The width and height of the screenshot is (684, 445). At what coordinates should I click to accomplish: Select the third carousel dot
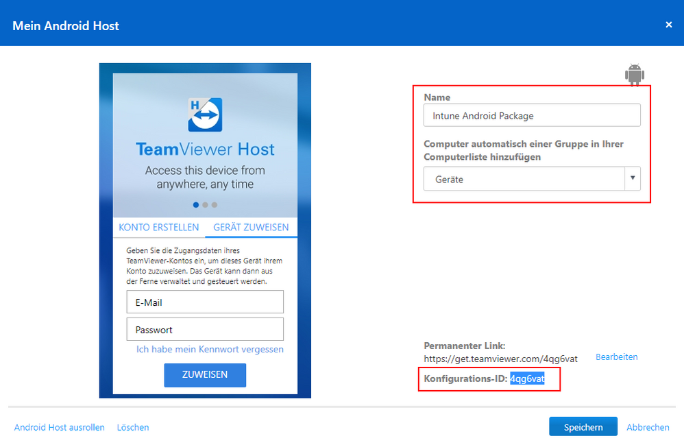pos(215,204)
